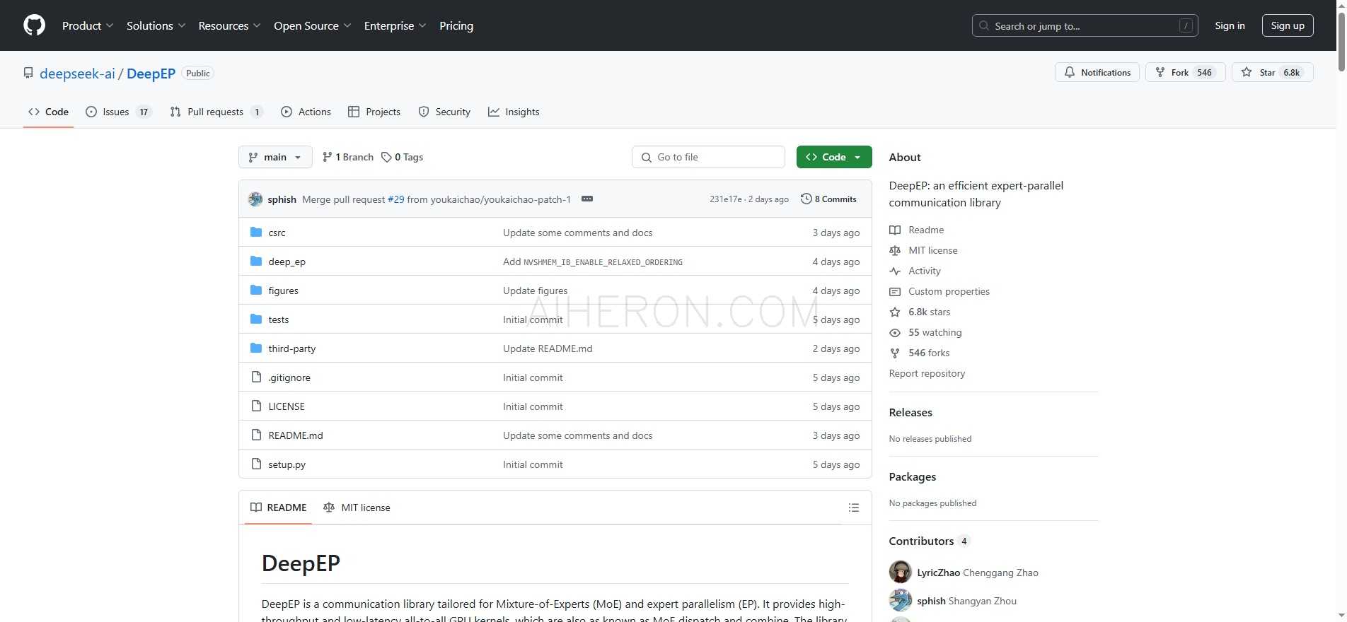Open the green Code dropdown button
The height and width of the screenshot is (622, 1347).
[x=834, y=157]
